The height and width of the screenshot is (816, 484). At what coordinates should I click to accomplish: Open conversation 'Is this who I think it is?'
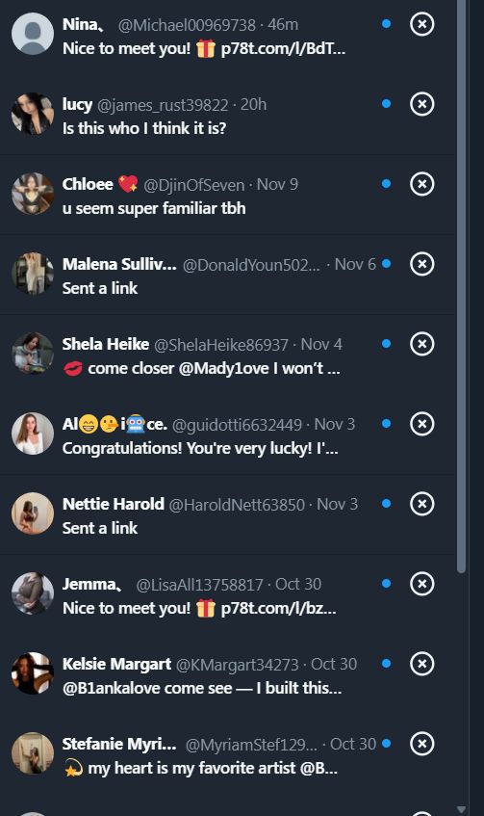(144, 128)
